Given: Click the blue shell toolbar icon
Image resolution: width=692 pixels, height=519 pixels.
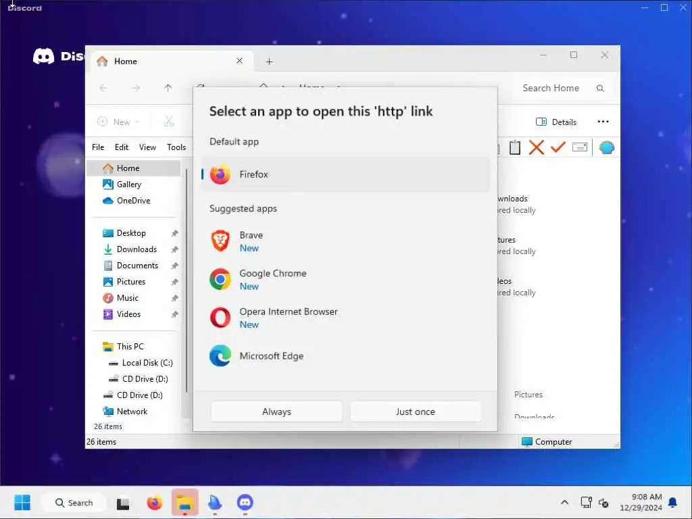Looking at the screenshot, I should pos(606,147).
